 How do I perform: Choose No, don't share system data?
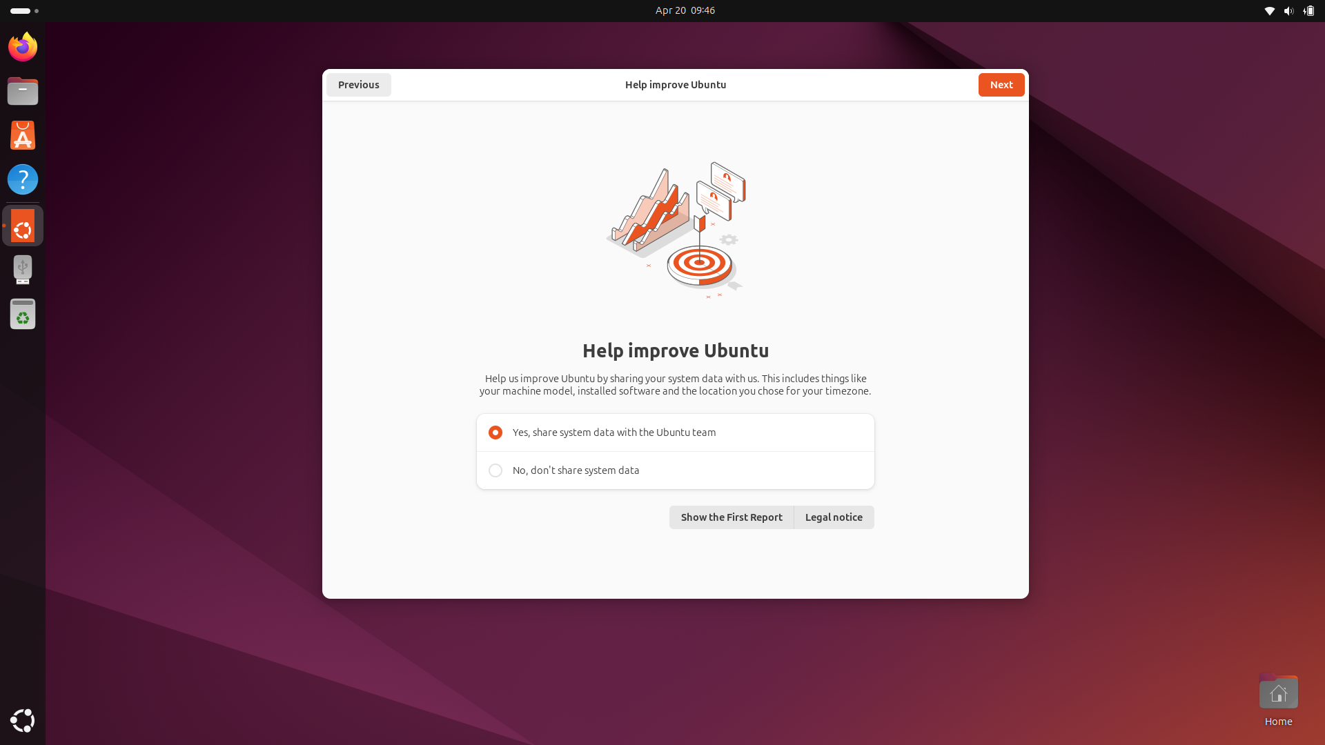click(675, 470)
